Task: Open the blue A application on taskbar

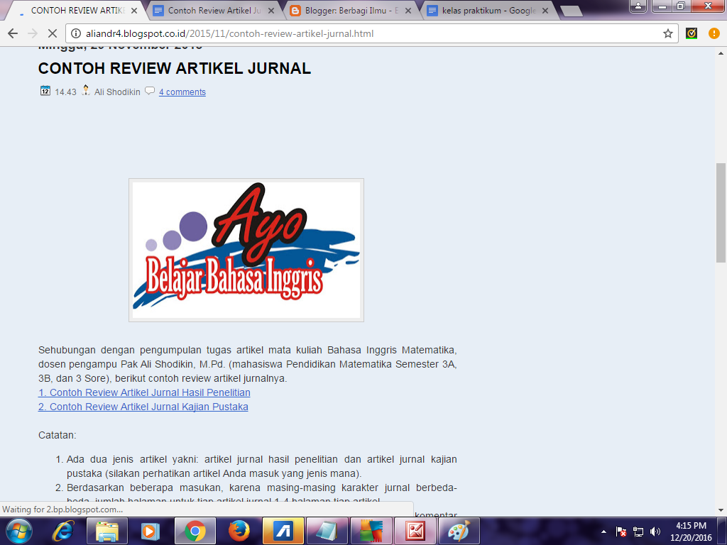Action: (x=283, y=531)
